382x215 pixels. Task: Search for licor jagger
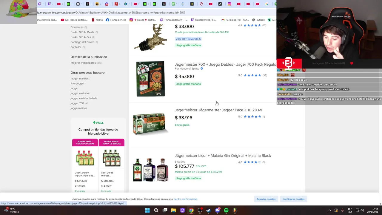click(x=77, y=83)
